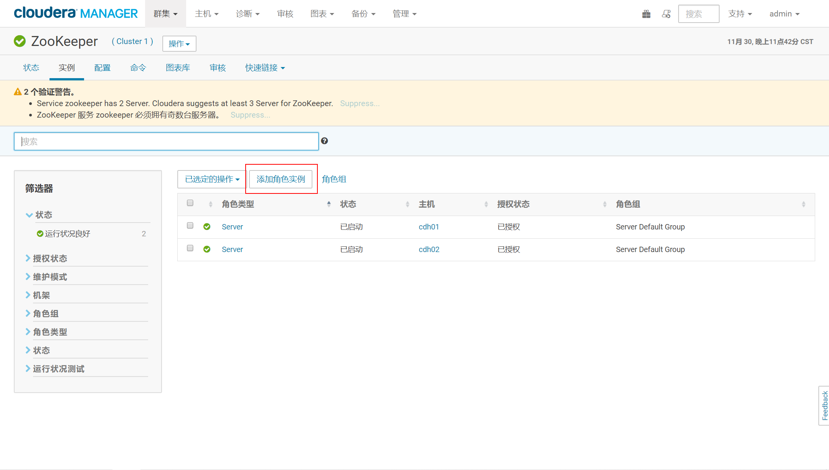Click the search help question mark icon
The height and width of the screenshot is (470, 829).
pos(324,141)
